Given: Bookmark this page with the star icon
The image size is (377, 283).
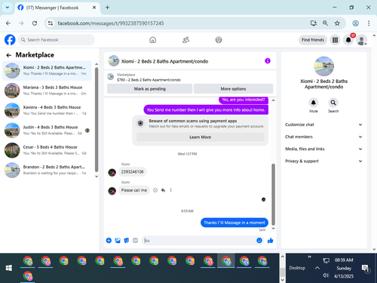Looking at the screenshot, I should [337, 23].
